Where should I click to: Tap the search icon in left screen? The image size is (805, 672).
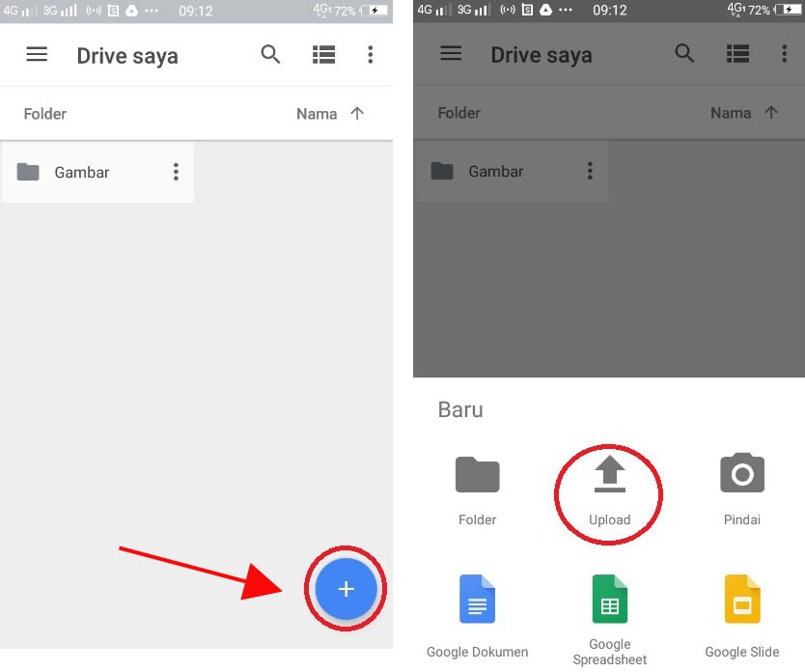(x=270, y=54)
